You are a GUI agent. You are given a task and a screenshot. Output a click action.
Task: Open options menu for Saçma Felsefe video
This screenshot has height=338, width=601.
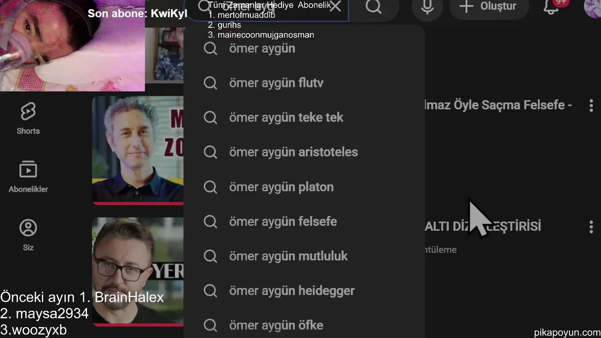click(x=591, y=105)
